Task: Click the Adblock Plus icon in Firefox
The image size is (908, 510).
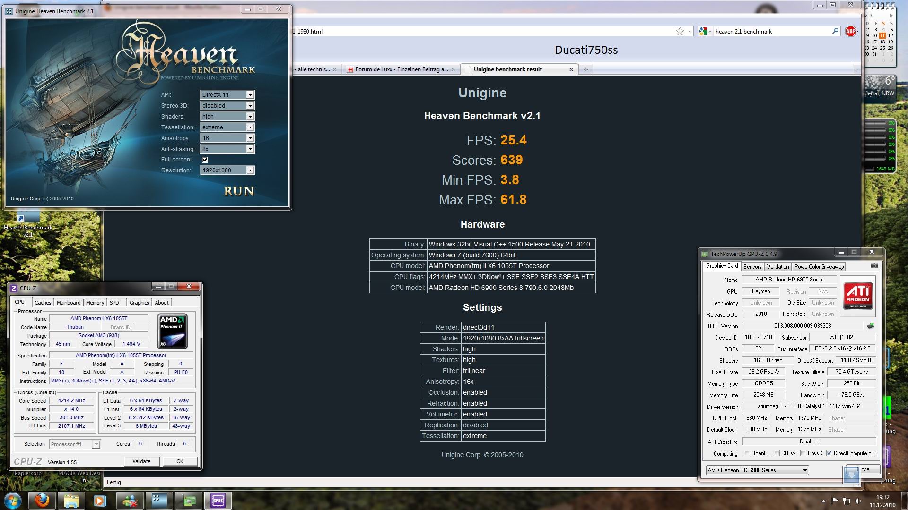Action: (x=850, y=31)
